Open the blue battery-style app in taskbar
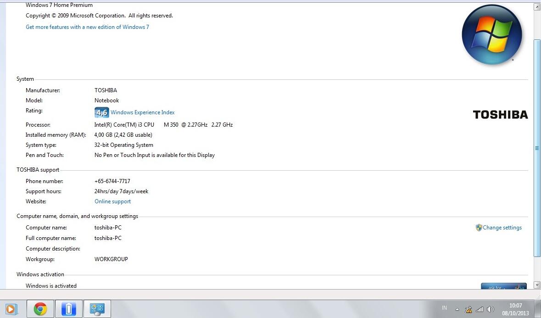 [x=69, y=309]
